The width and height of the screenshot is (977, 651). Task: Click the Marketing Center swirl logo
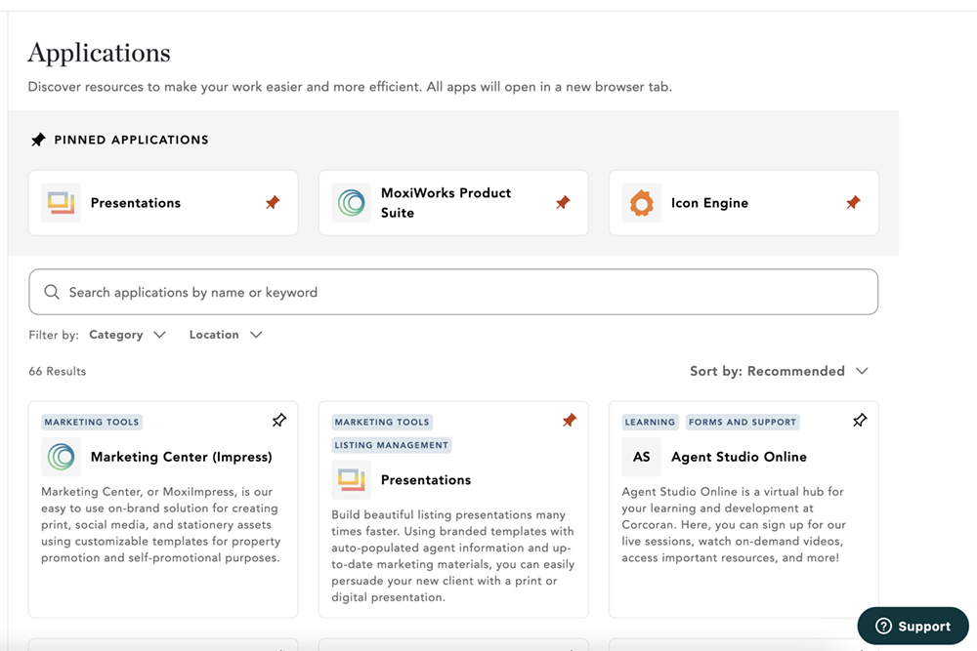coord(61,457)
